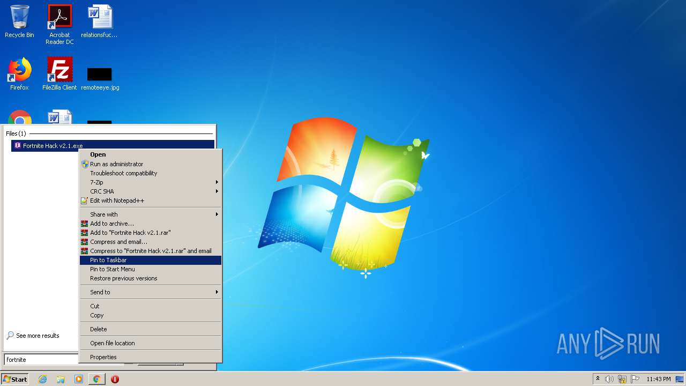
Task: Expand the 7-Zip submenu
Action: (x=151, y=182)
